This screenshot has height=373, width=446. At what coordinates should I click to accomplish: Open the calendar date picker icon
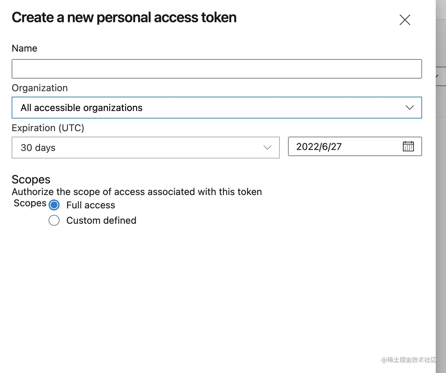pyautogui.click(x=408, y=147)
